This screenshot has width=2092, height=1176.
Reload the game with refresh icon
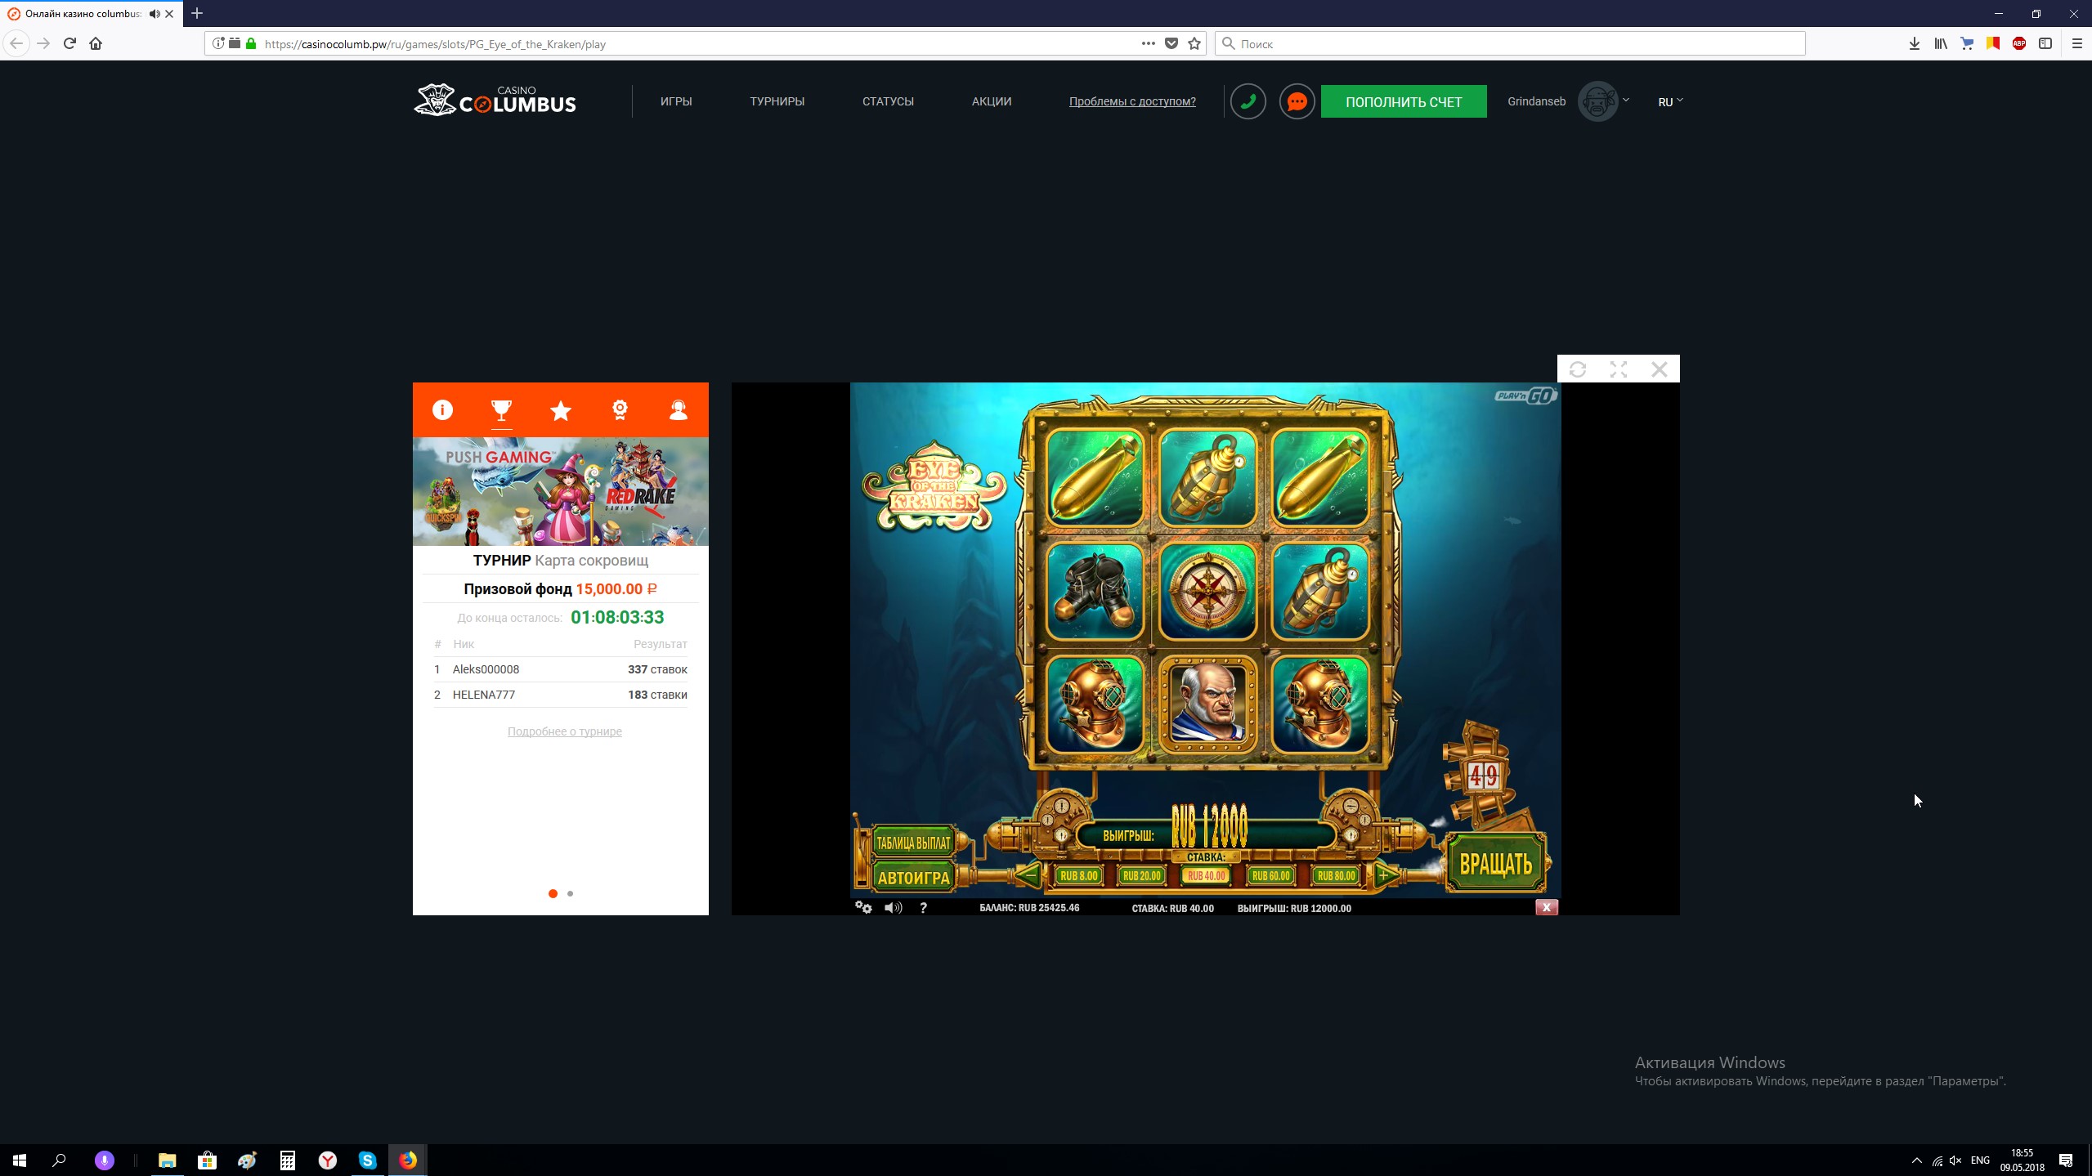click(x=1578, y=369)
